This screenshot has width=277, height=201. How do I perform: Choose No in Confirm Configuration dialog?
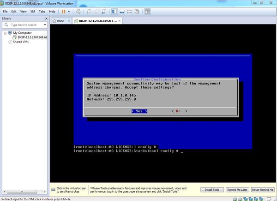[179, 111]
